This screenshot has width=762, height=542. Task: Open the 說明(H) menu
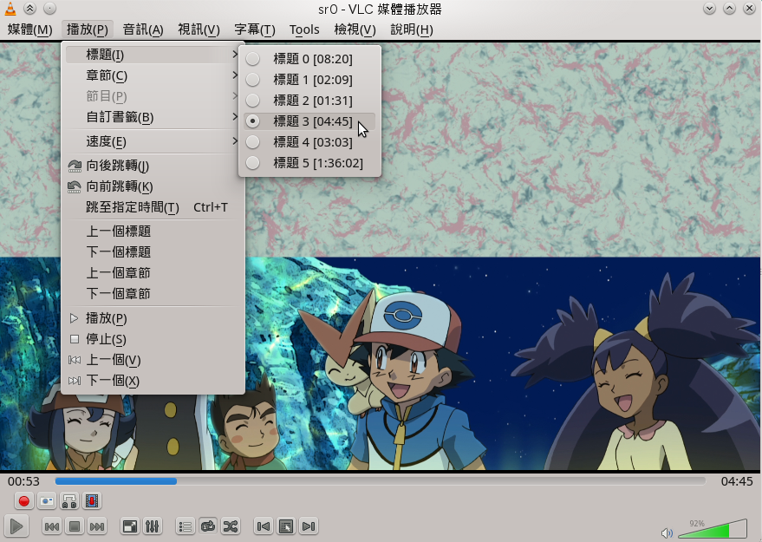412,29
